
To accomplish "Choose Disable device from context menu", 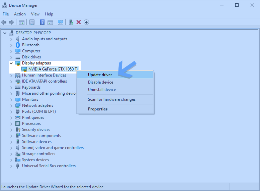I will [x=115, y=82].
